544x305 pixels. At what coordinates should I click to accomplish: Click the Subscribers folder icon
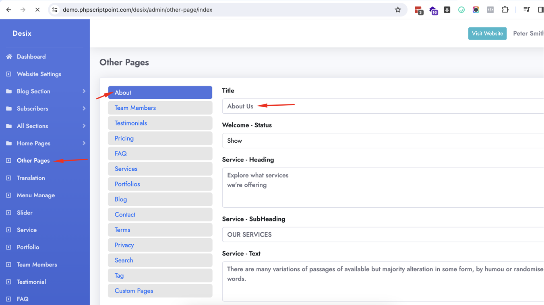click(x=9, y=108)
